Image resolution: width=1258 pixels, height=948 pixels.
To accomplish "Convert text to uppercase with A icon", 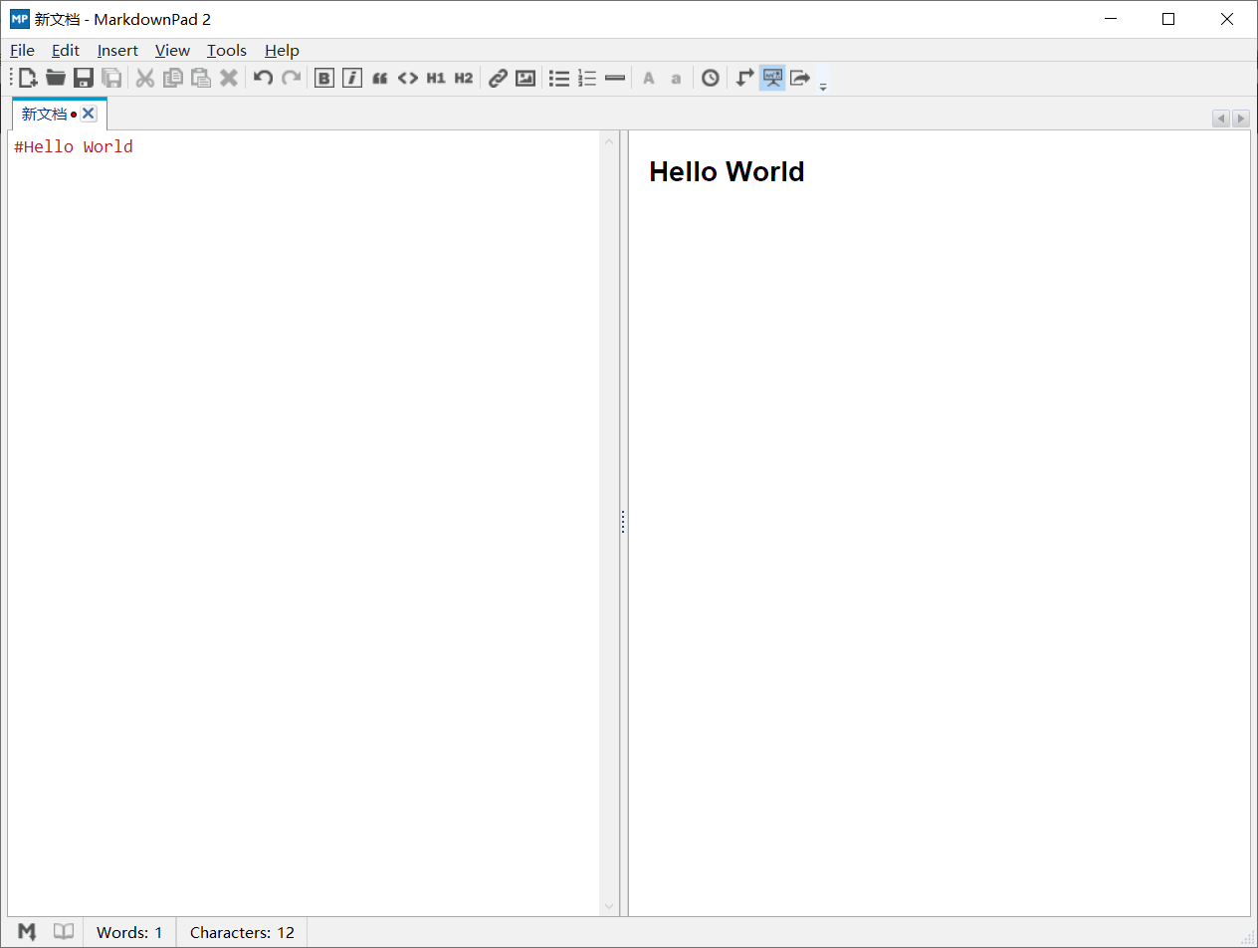I will [x=649, y=78].
